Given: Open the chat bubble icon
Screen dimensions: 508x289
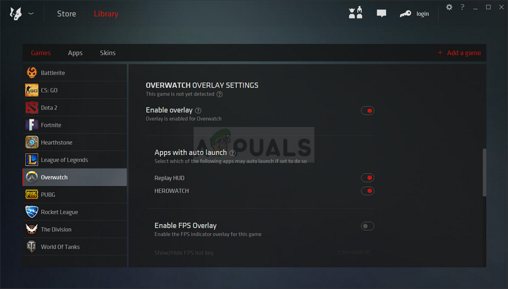Looking at the screenshot, I should click(382, 14).
